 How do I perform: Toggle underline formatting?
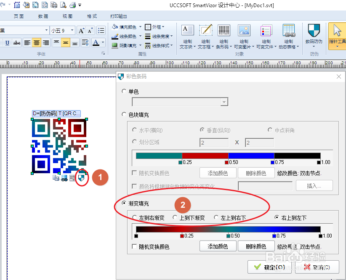(7, 42)
